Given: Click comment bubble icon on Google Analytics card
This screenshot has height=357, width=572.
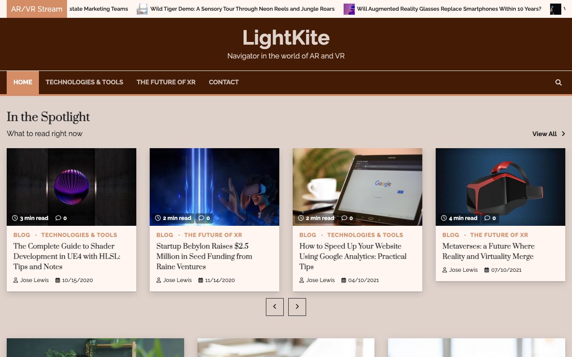Looking at the screenshot, I should click(x=344, y=218).
